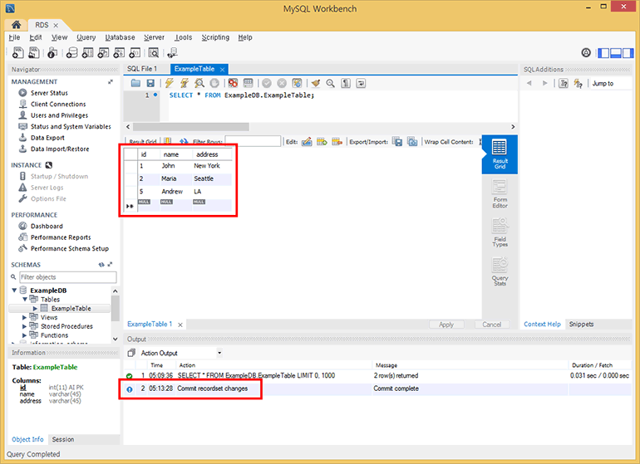Click the find magnifier icon in editor toolbar

point(330,84)
